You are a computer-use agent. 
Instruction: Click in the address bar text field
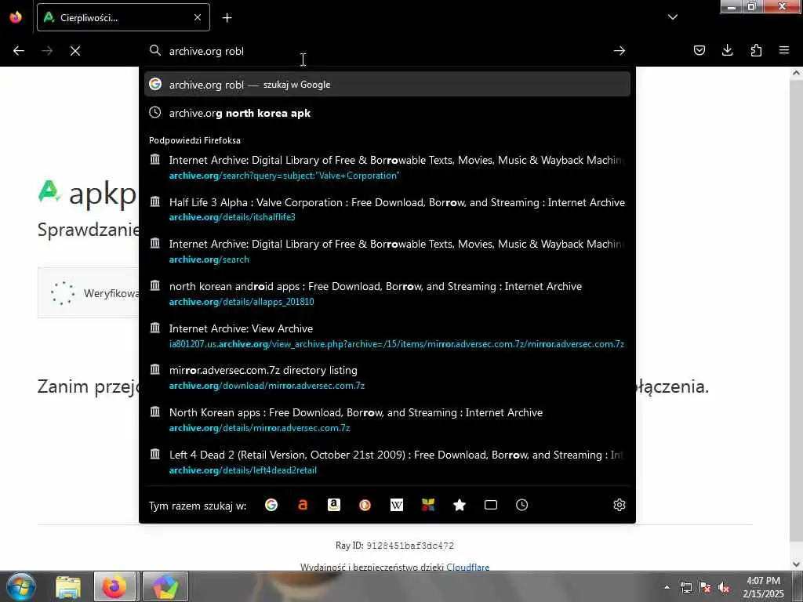click(x=387, y=51)
